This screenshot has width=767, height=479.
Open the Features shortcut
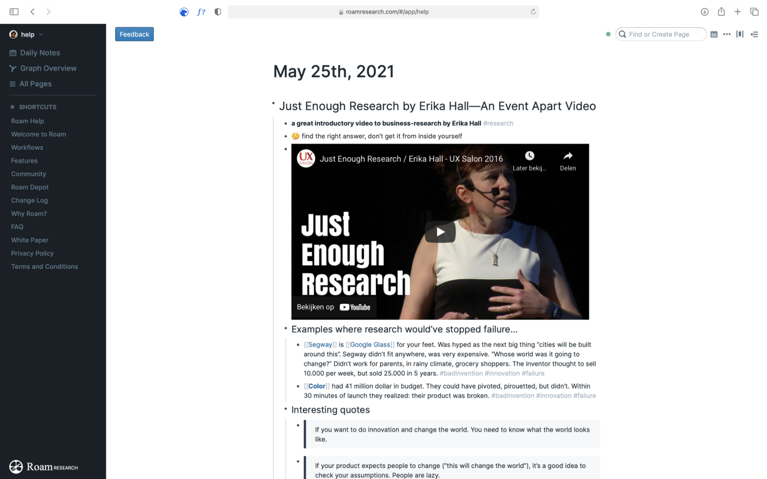pos(24,160)
